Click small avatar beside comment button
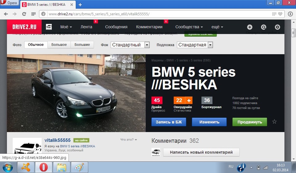296x173 pixels. pos(156,152)
